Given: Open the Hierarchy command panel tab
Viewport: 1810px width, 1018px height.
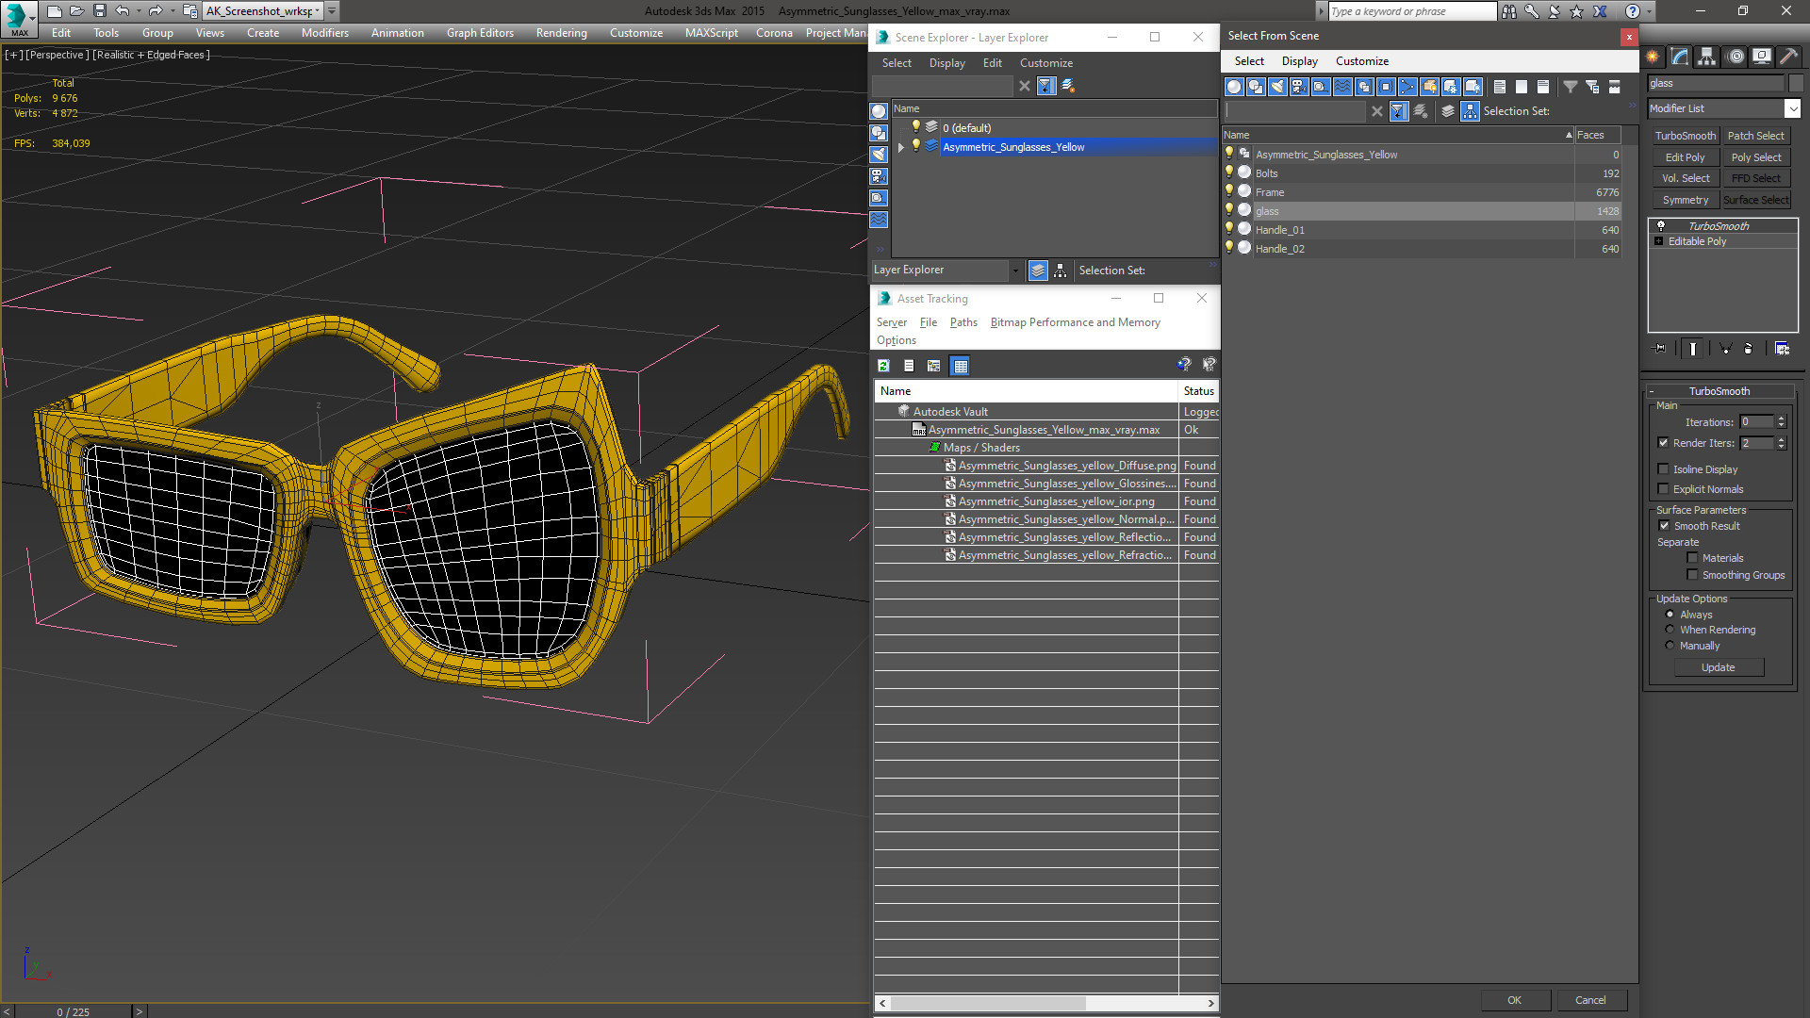Looking at the screenshot, I should [x=1706, y=57].
